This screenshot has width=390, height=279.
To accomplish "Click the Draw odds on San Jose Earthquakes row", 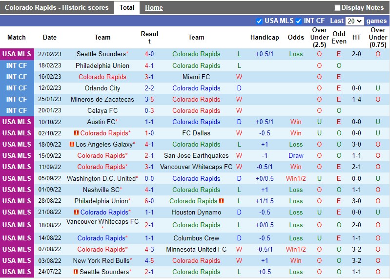I will [x=296, y=155].
